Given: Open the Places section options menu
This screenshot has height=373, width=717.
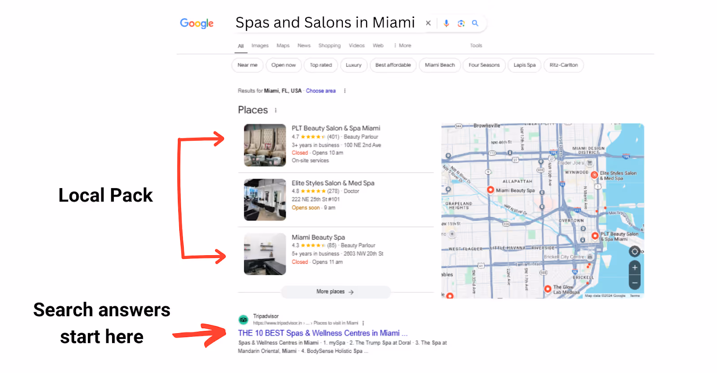Looking at the screenshot, I should (x=276, y=110).
